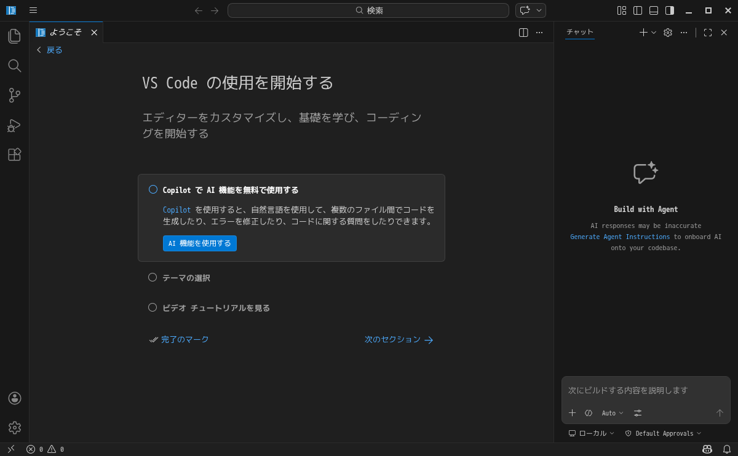This screenshot has height=456, width=738.
Task: Mark the Copilot AI 機能 step circle
Action: pyautogui.click(x=153, y=189)
